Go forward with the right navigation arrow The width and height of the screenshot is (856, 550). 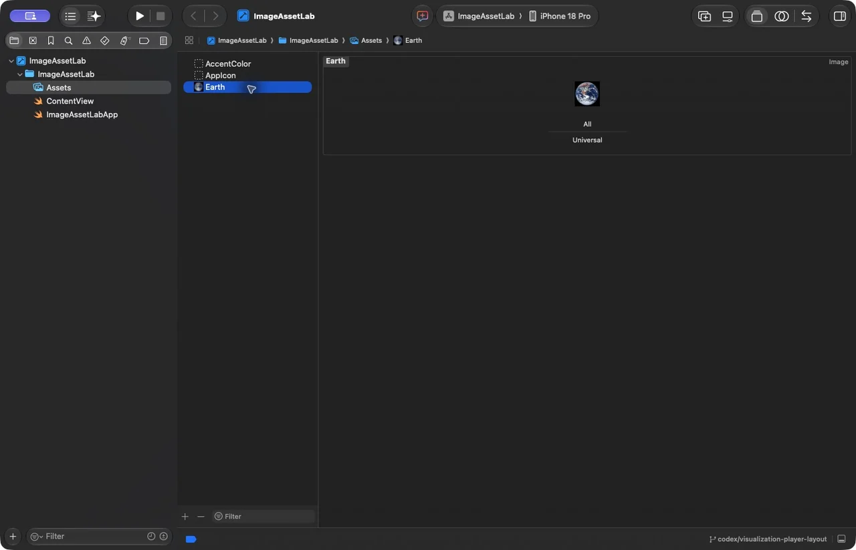[x=215, y=16]
